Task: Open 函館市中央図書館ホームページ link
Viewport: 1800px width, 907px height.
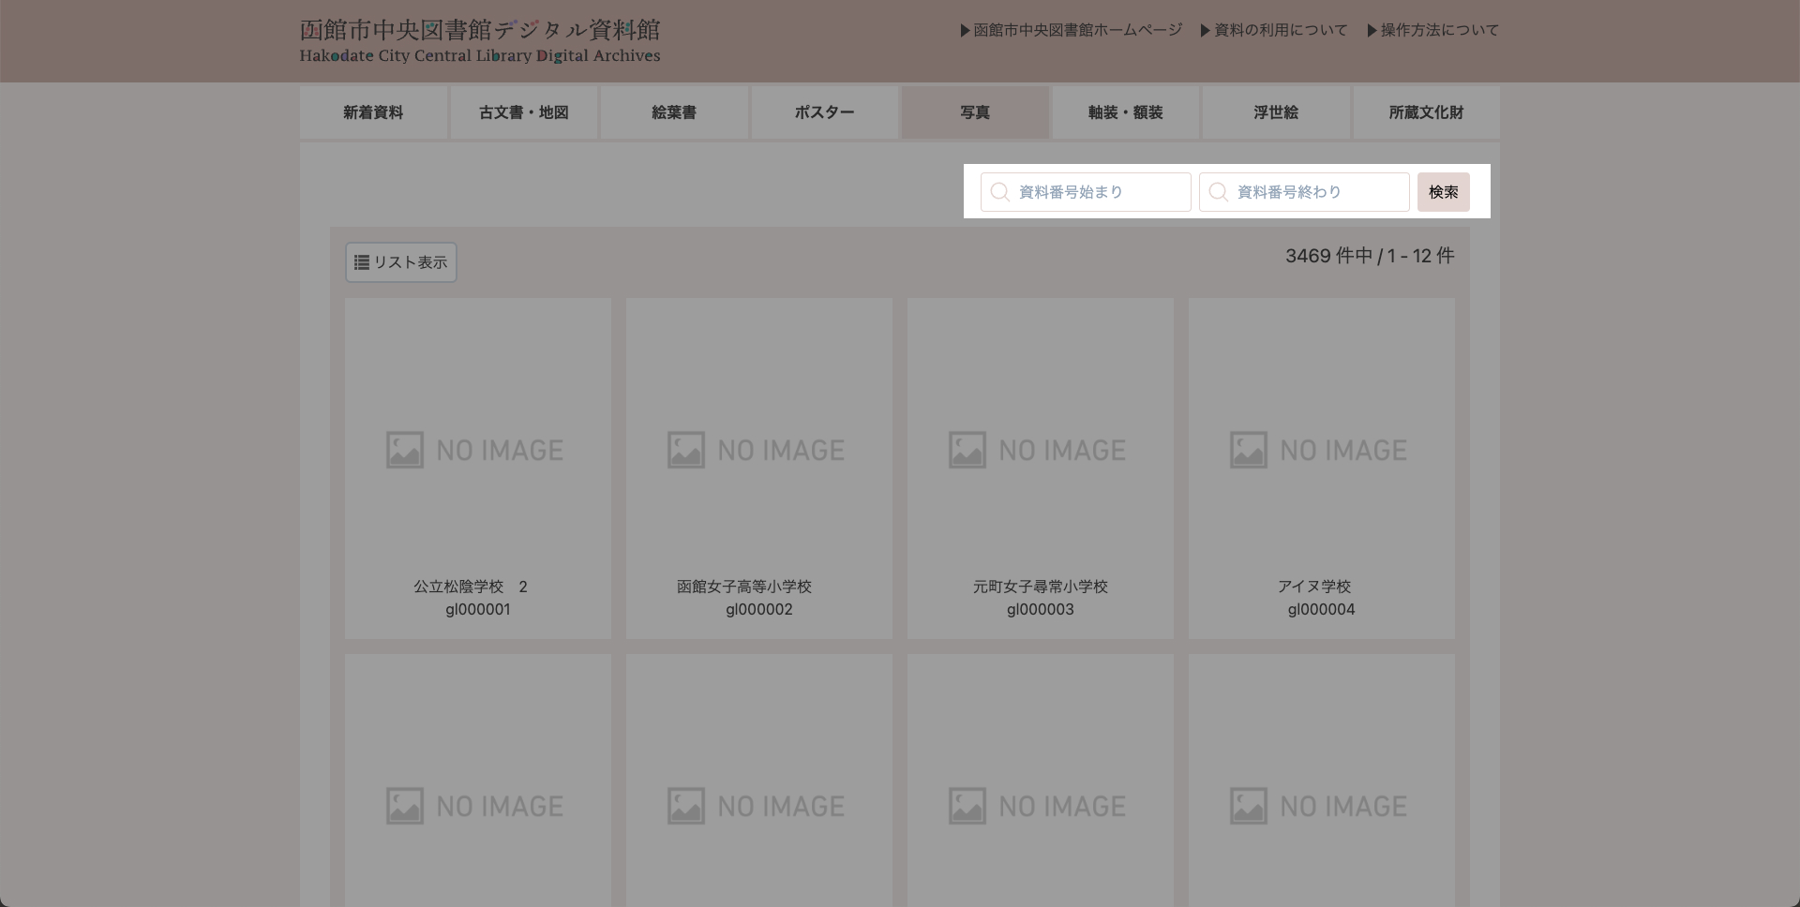Action: coord(1071,30)
